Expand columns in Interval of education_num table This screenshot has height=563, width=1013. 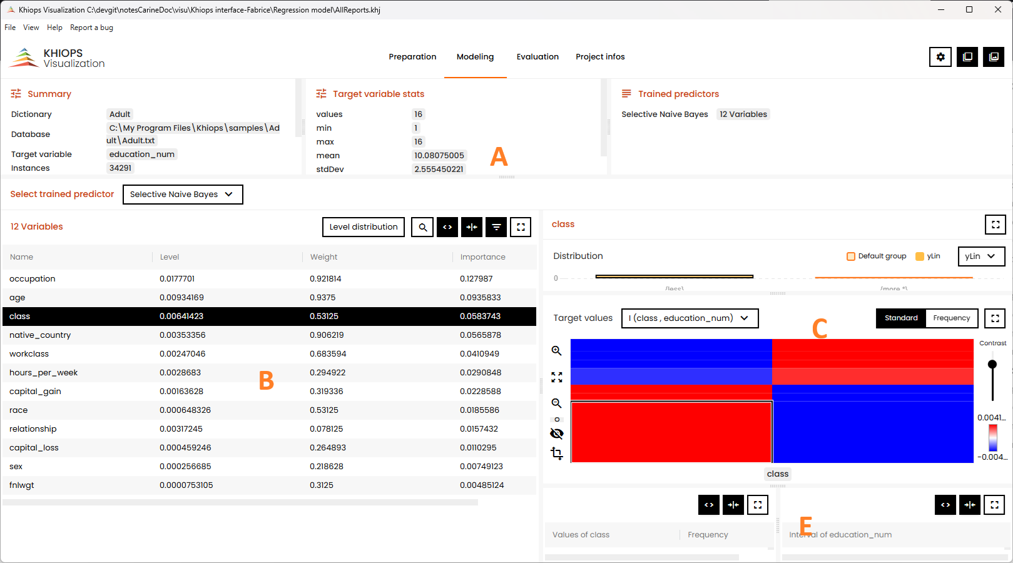945,505
